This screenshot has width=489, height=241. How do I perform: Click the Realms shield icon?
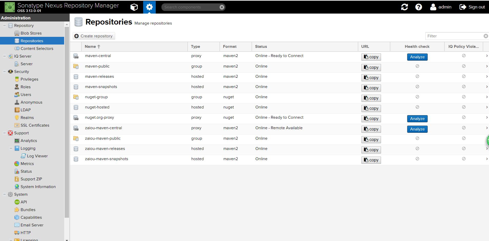tap(17, 118)
